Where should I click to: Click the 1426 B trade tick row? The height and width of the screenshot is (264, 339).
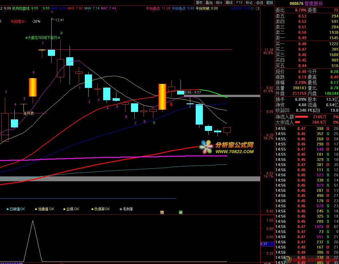tap(307, 226)
